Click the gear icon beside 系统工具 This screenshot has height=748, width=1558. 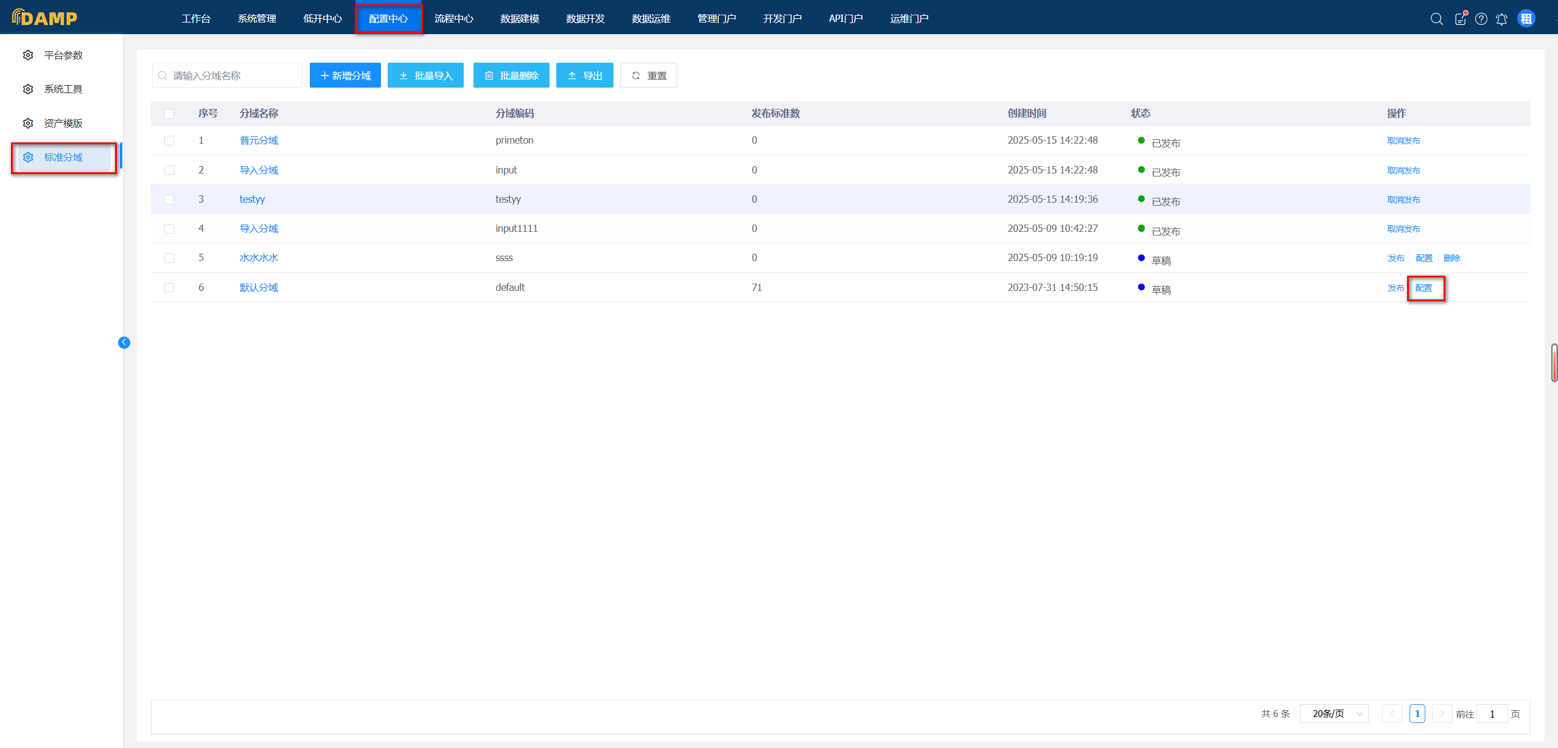click(28, 89)
